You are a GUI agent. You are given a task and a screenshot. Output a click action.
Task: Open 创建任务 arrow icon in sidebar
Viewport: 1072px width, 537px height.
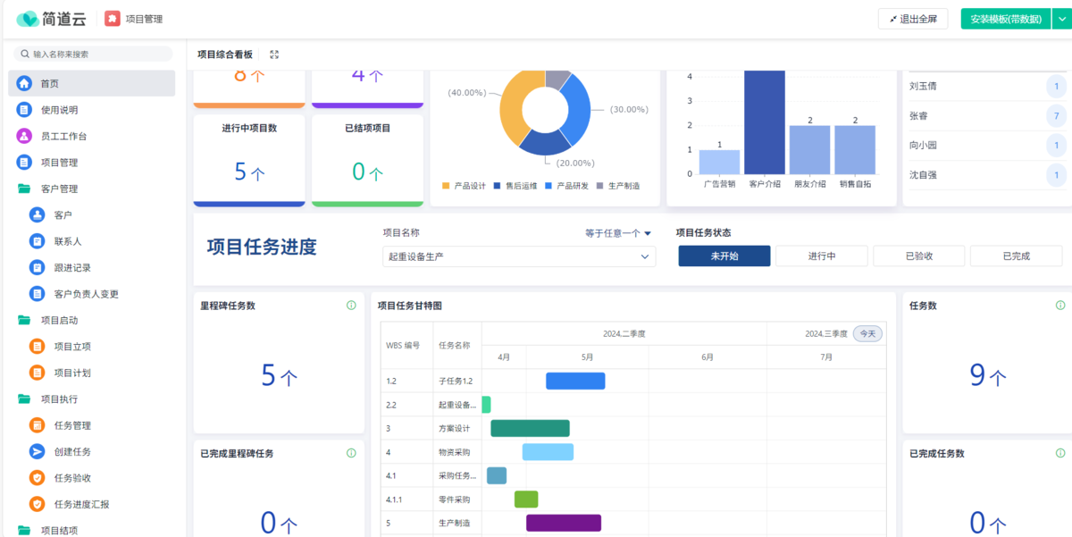point(37,451)
